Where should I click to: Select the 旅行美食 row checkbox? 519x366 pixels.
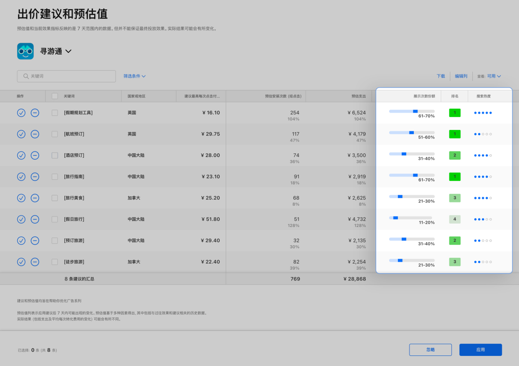55,198
